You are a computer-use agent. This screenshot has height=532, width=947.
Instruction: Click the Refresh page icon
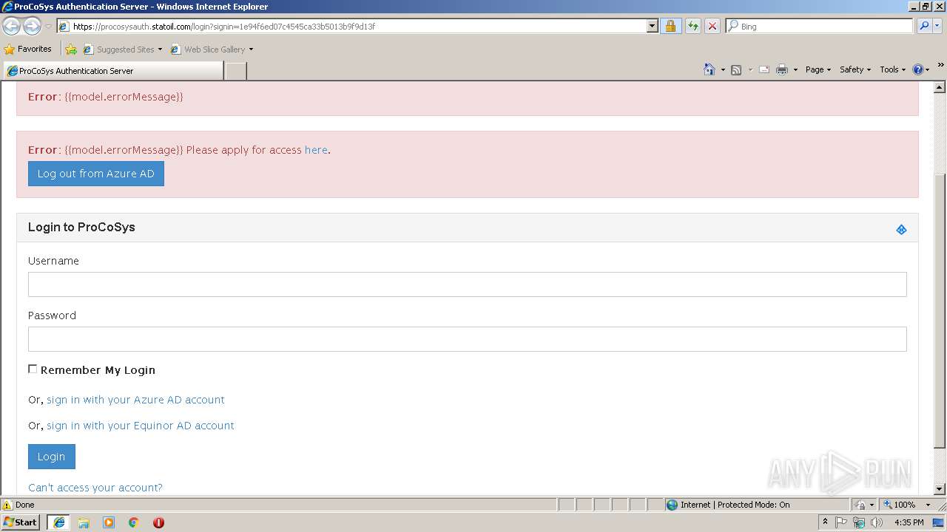pos(692,26)
